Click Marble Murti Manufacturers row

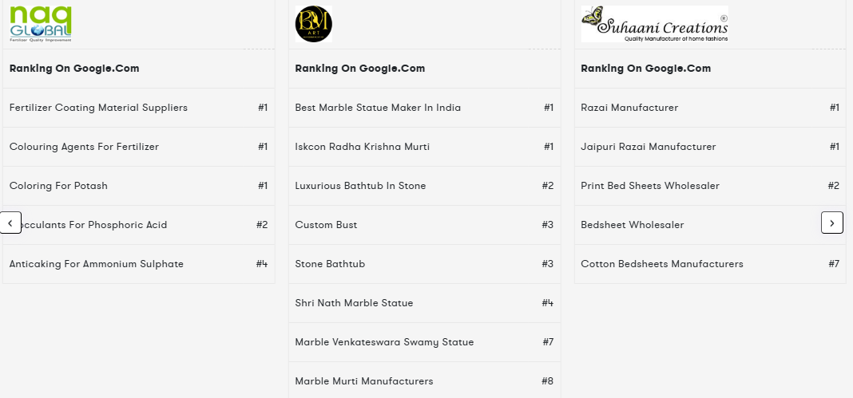click(x=363, y=381)
